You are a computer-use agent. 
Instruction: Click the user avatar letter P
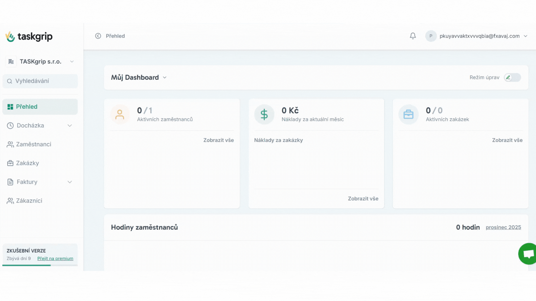click(x=431, y=36)
